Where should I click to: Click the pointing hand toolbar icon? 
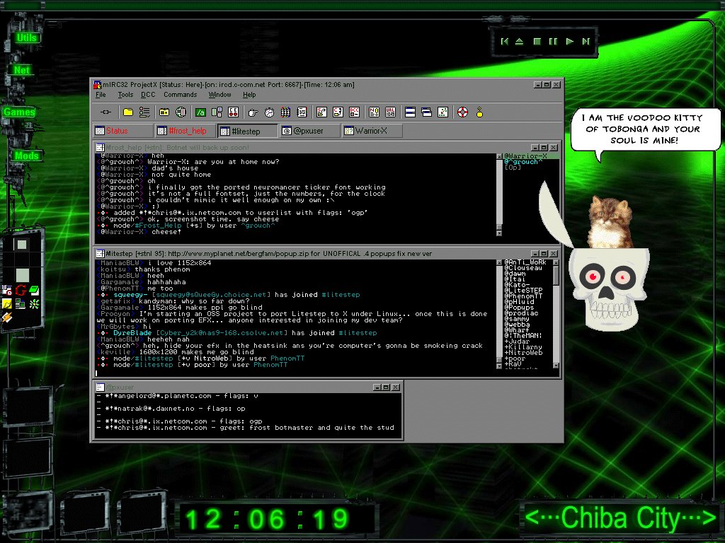tap(253, 112)
